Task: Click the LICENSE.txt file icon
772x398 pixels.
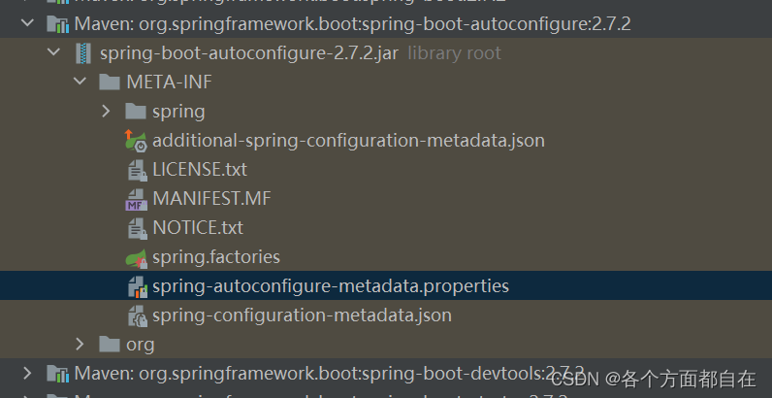Action: coord(138,170)
